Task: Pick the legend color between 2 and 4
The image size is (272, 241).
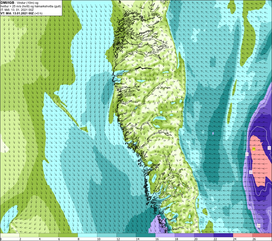Action: 29,235
